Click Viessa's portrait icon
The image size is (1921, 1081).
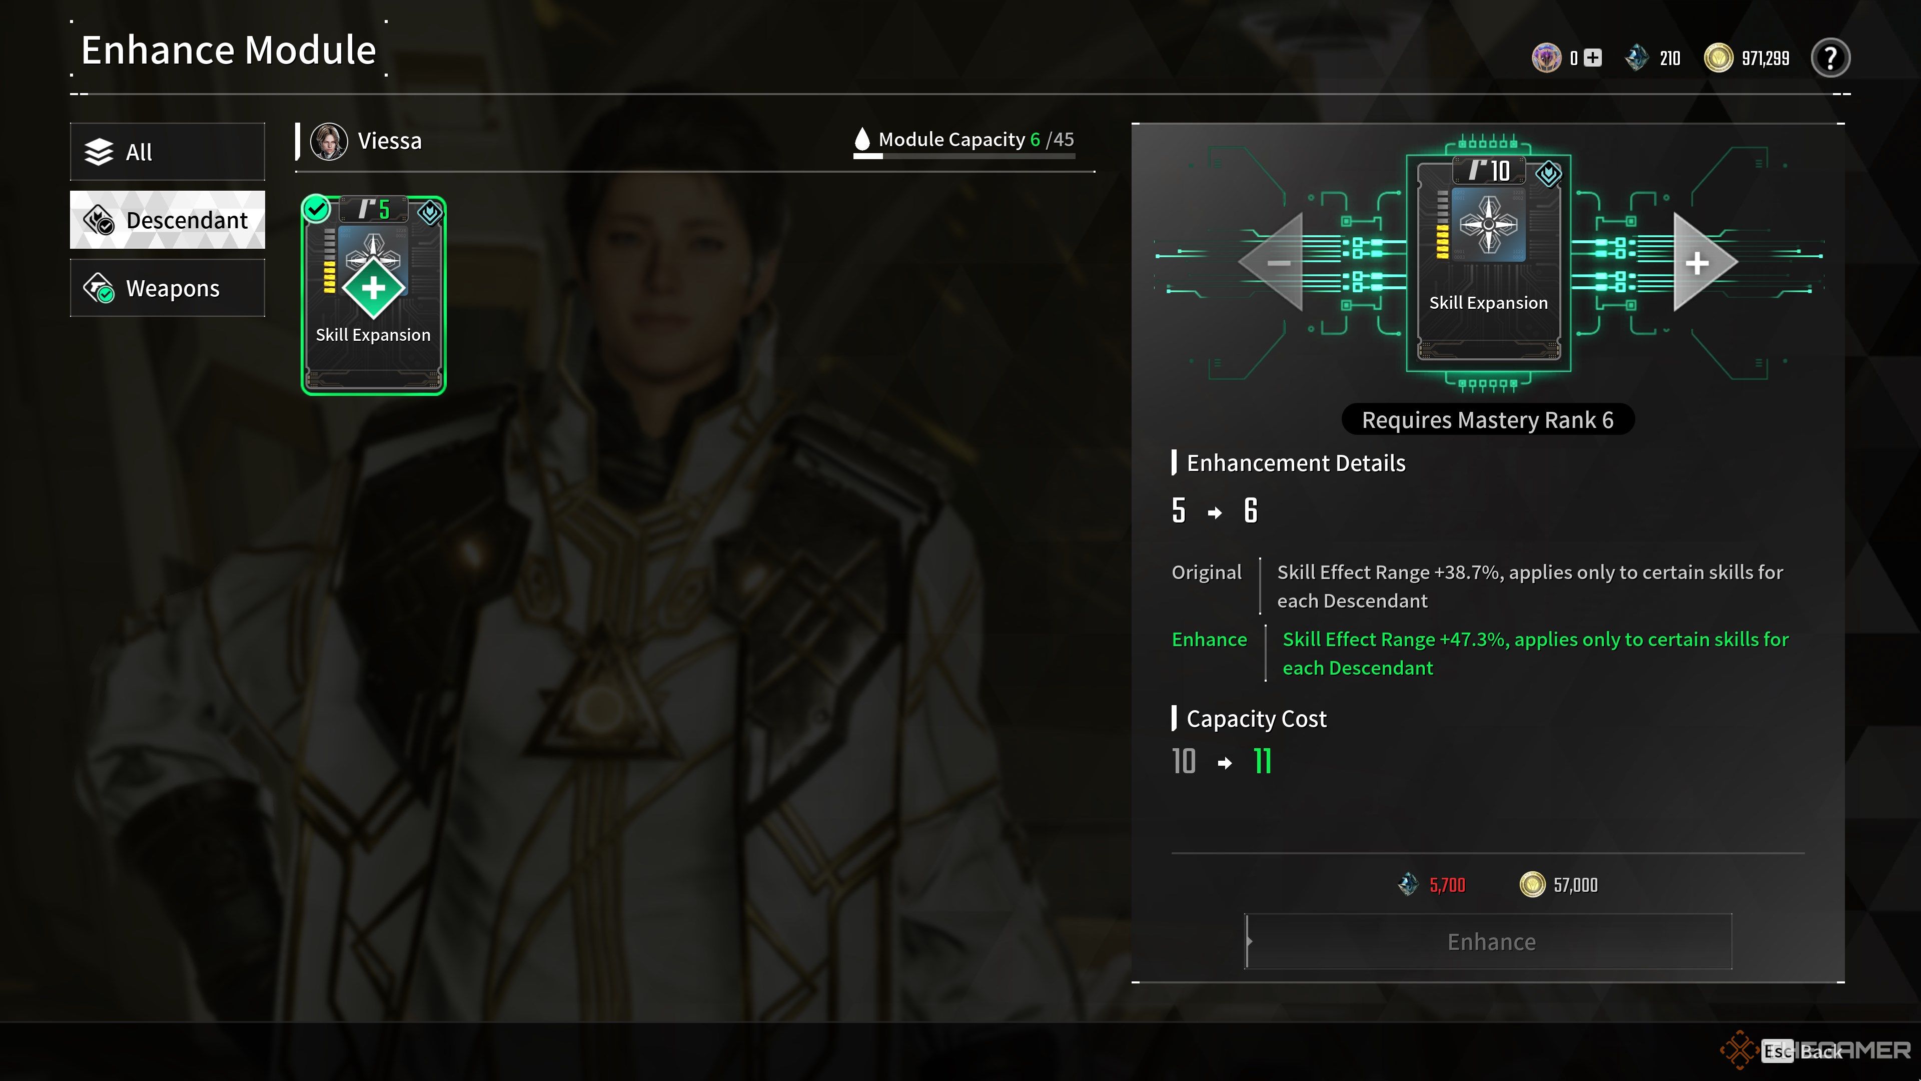click(x=329, y=141)
